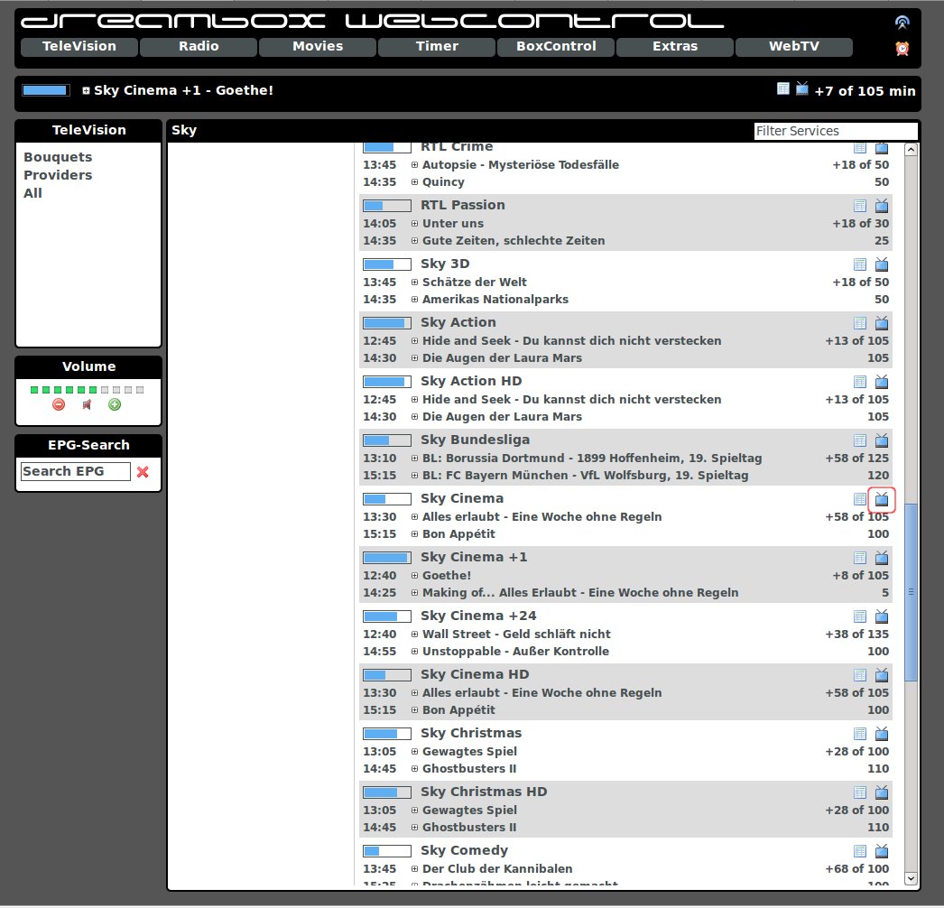Click the alarm clock icon in header

point(902,48)
